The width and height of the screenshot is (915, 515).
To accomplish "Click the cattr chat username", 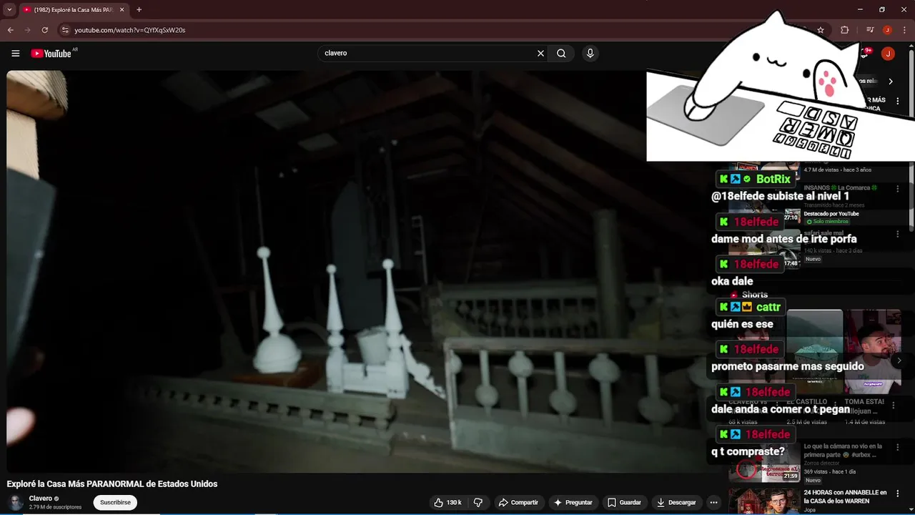I will pyautogui.click(x=768, y=307).
